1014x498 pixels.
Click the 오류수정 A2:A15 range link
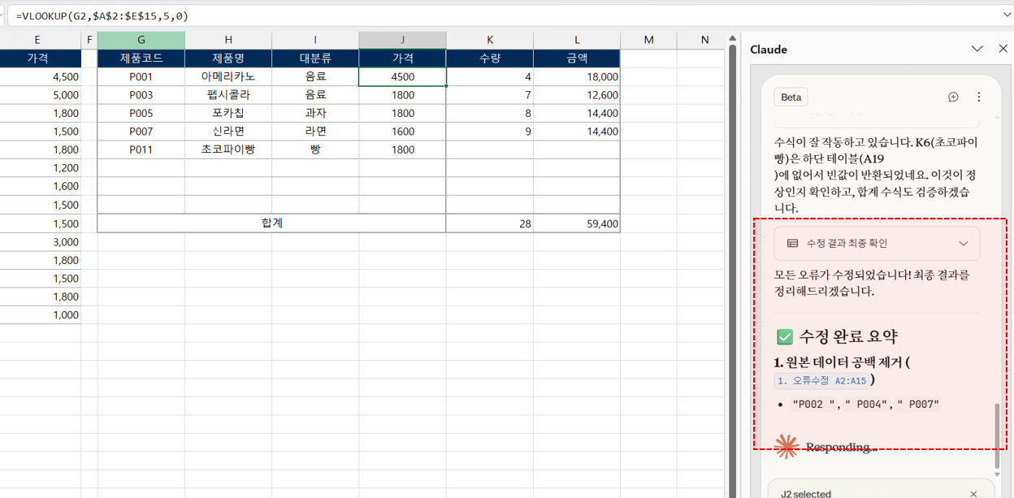(821, 380)
